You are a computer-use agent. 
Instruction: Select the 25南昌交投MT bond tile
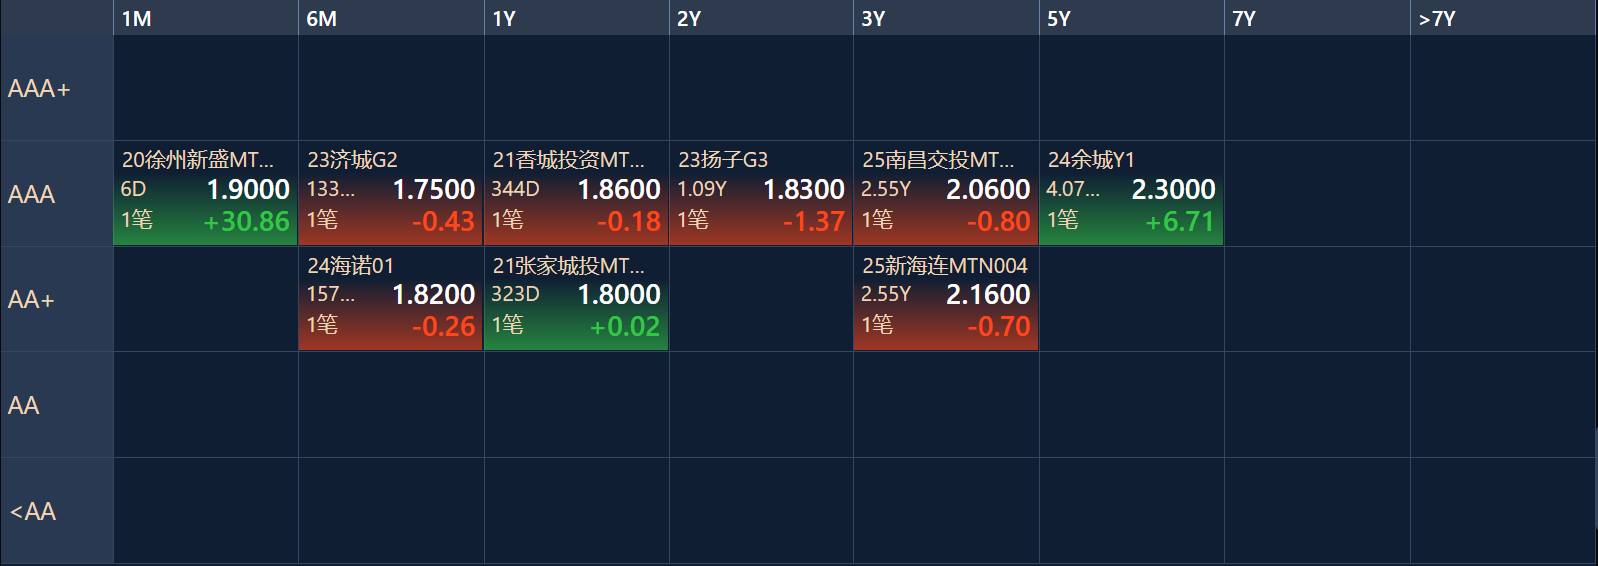pyautogui.click(x=946, y=193)
